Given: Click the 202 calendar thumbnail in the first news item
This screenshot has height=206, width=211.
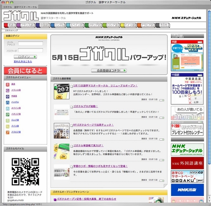Looking at the screenshot, I should (x=62, y=92).
